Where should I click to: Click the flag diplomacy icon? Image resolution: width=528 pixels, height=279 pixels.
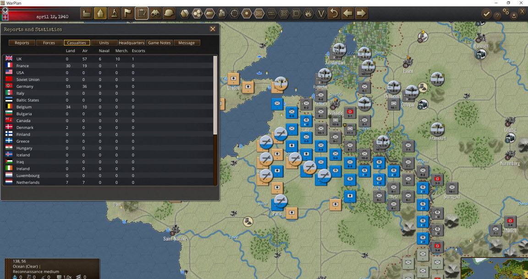click(128, 14)
